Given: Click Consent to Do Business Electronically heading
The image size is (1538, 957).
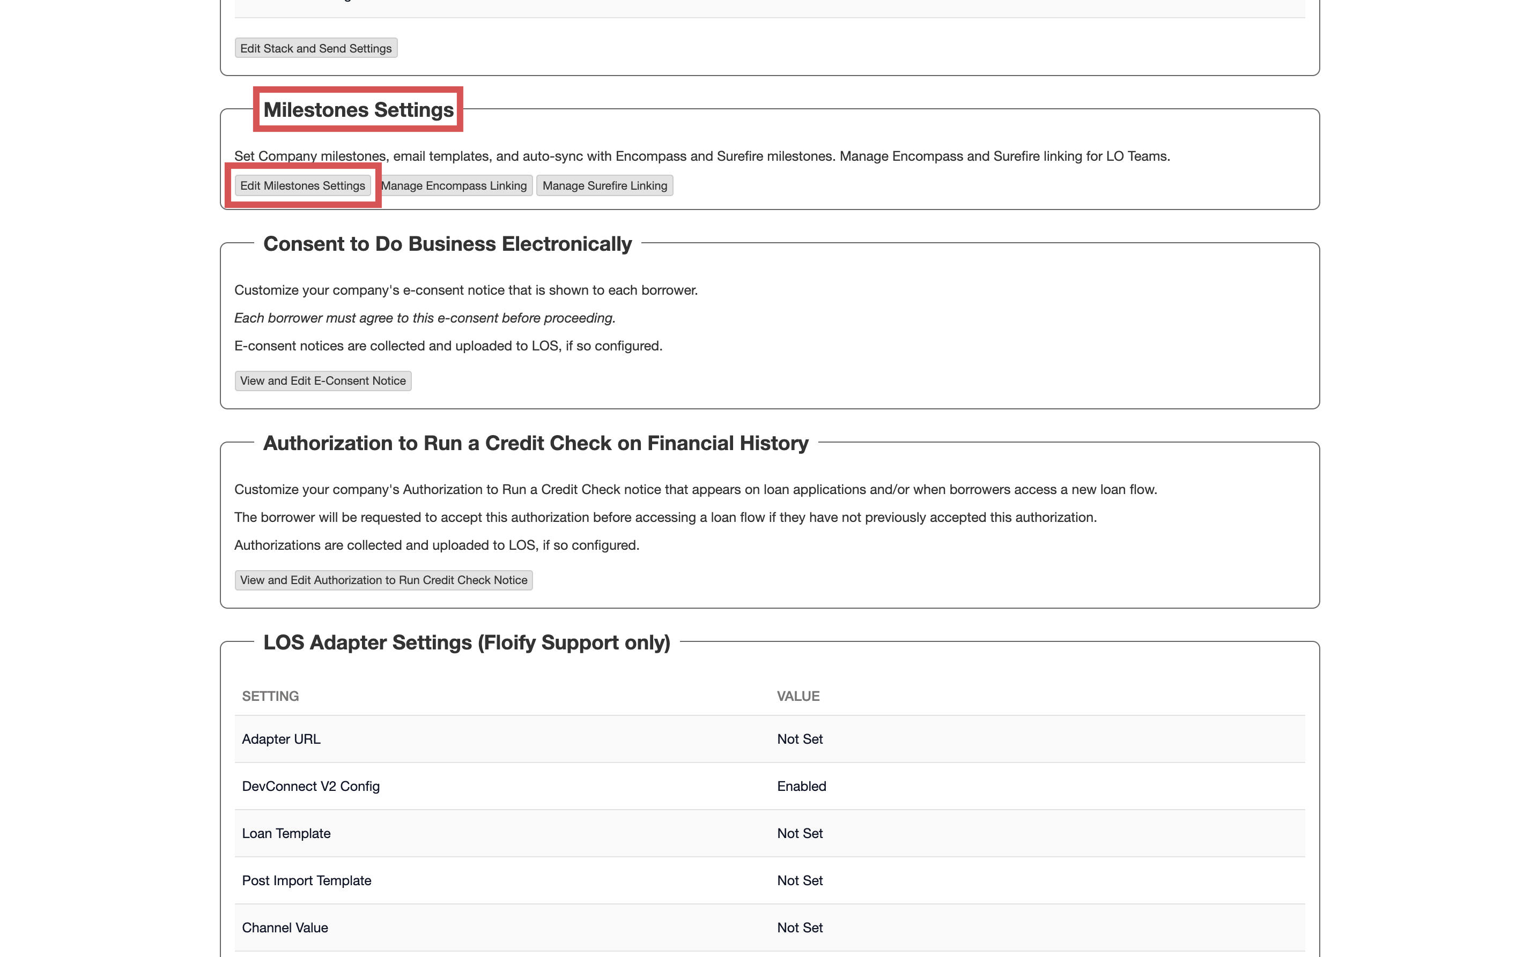Looking at the screenshot, I should (447, 244).
